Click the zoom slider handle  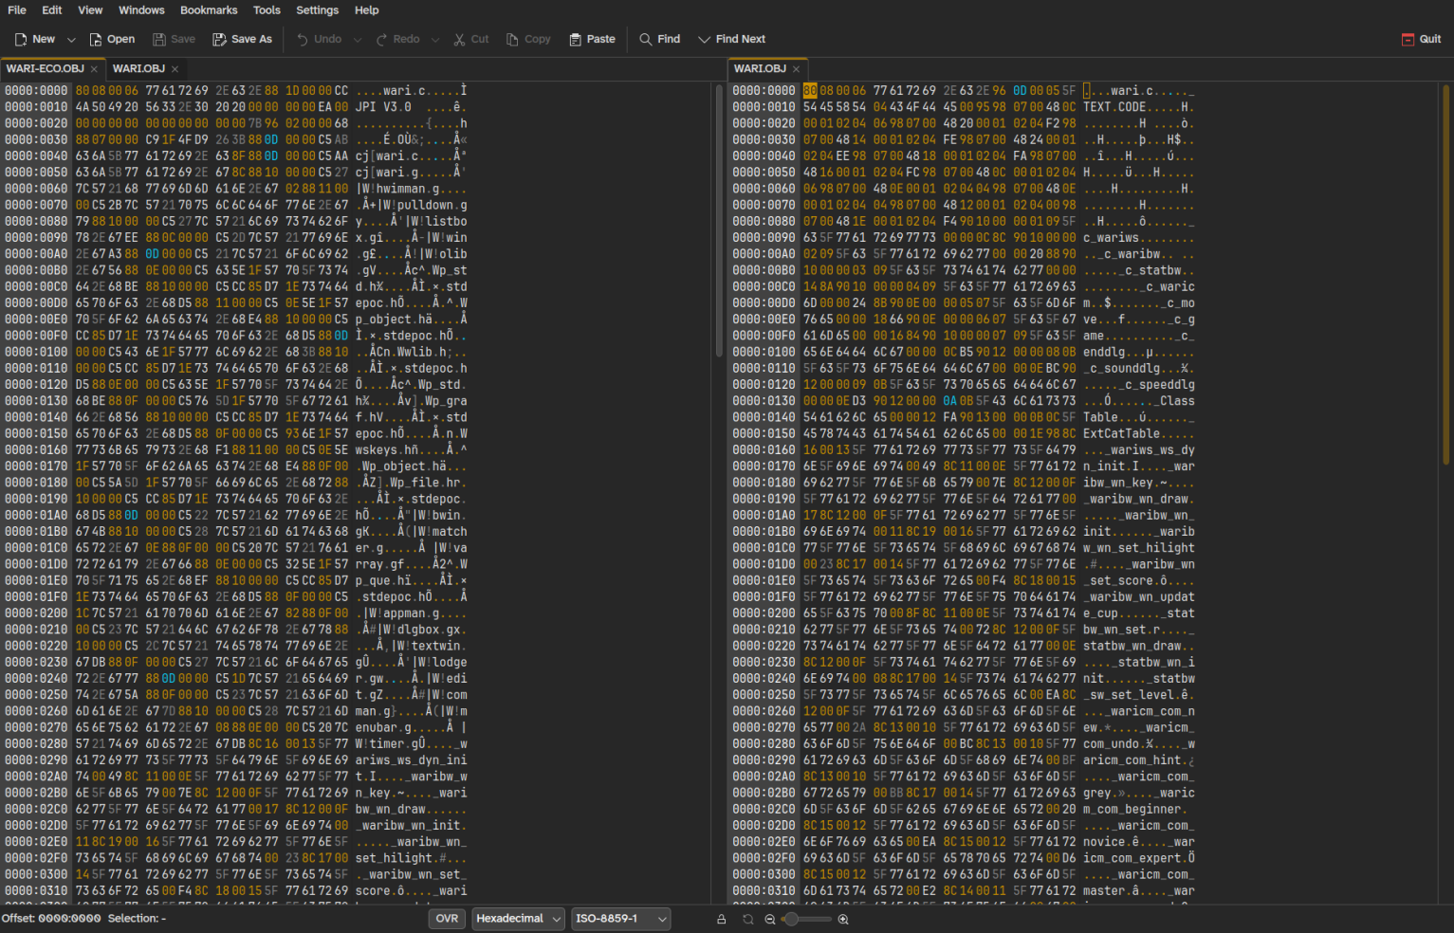[x=790, y=919]
